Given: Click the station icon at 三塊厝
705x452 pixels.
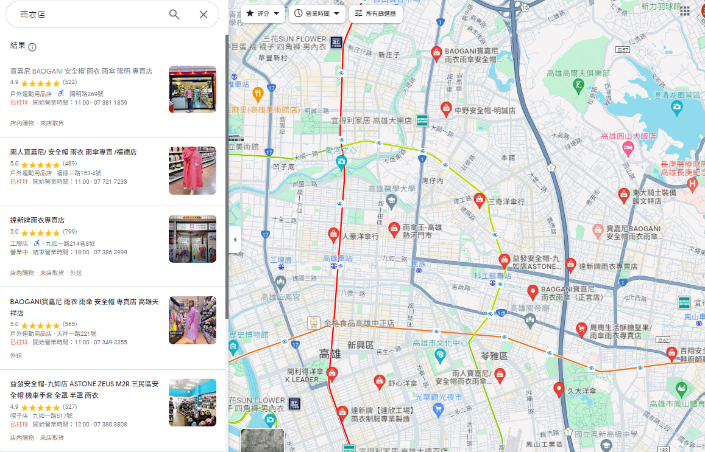Looking at the screenshot, I should tap(281, 266).
